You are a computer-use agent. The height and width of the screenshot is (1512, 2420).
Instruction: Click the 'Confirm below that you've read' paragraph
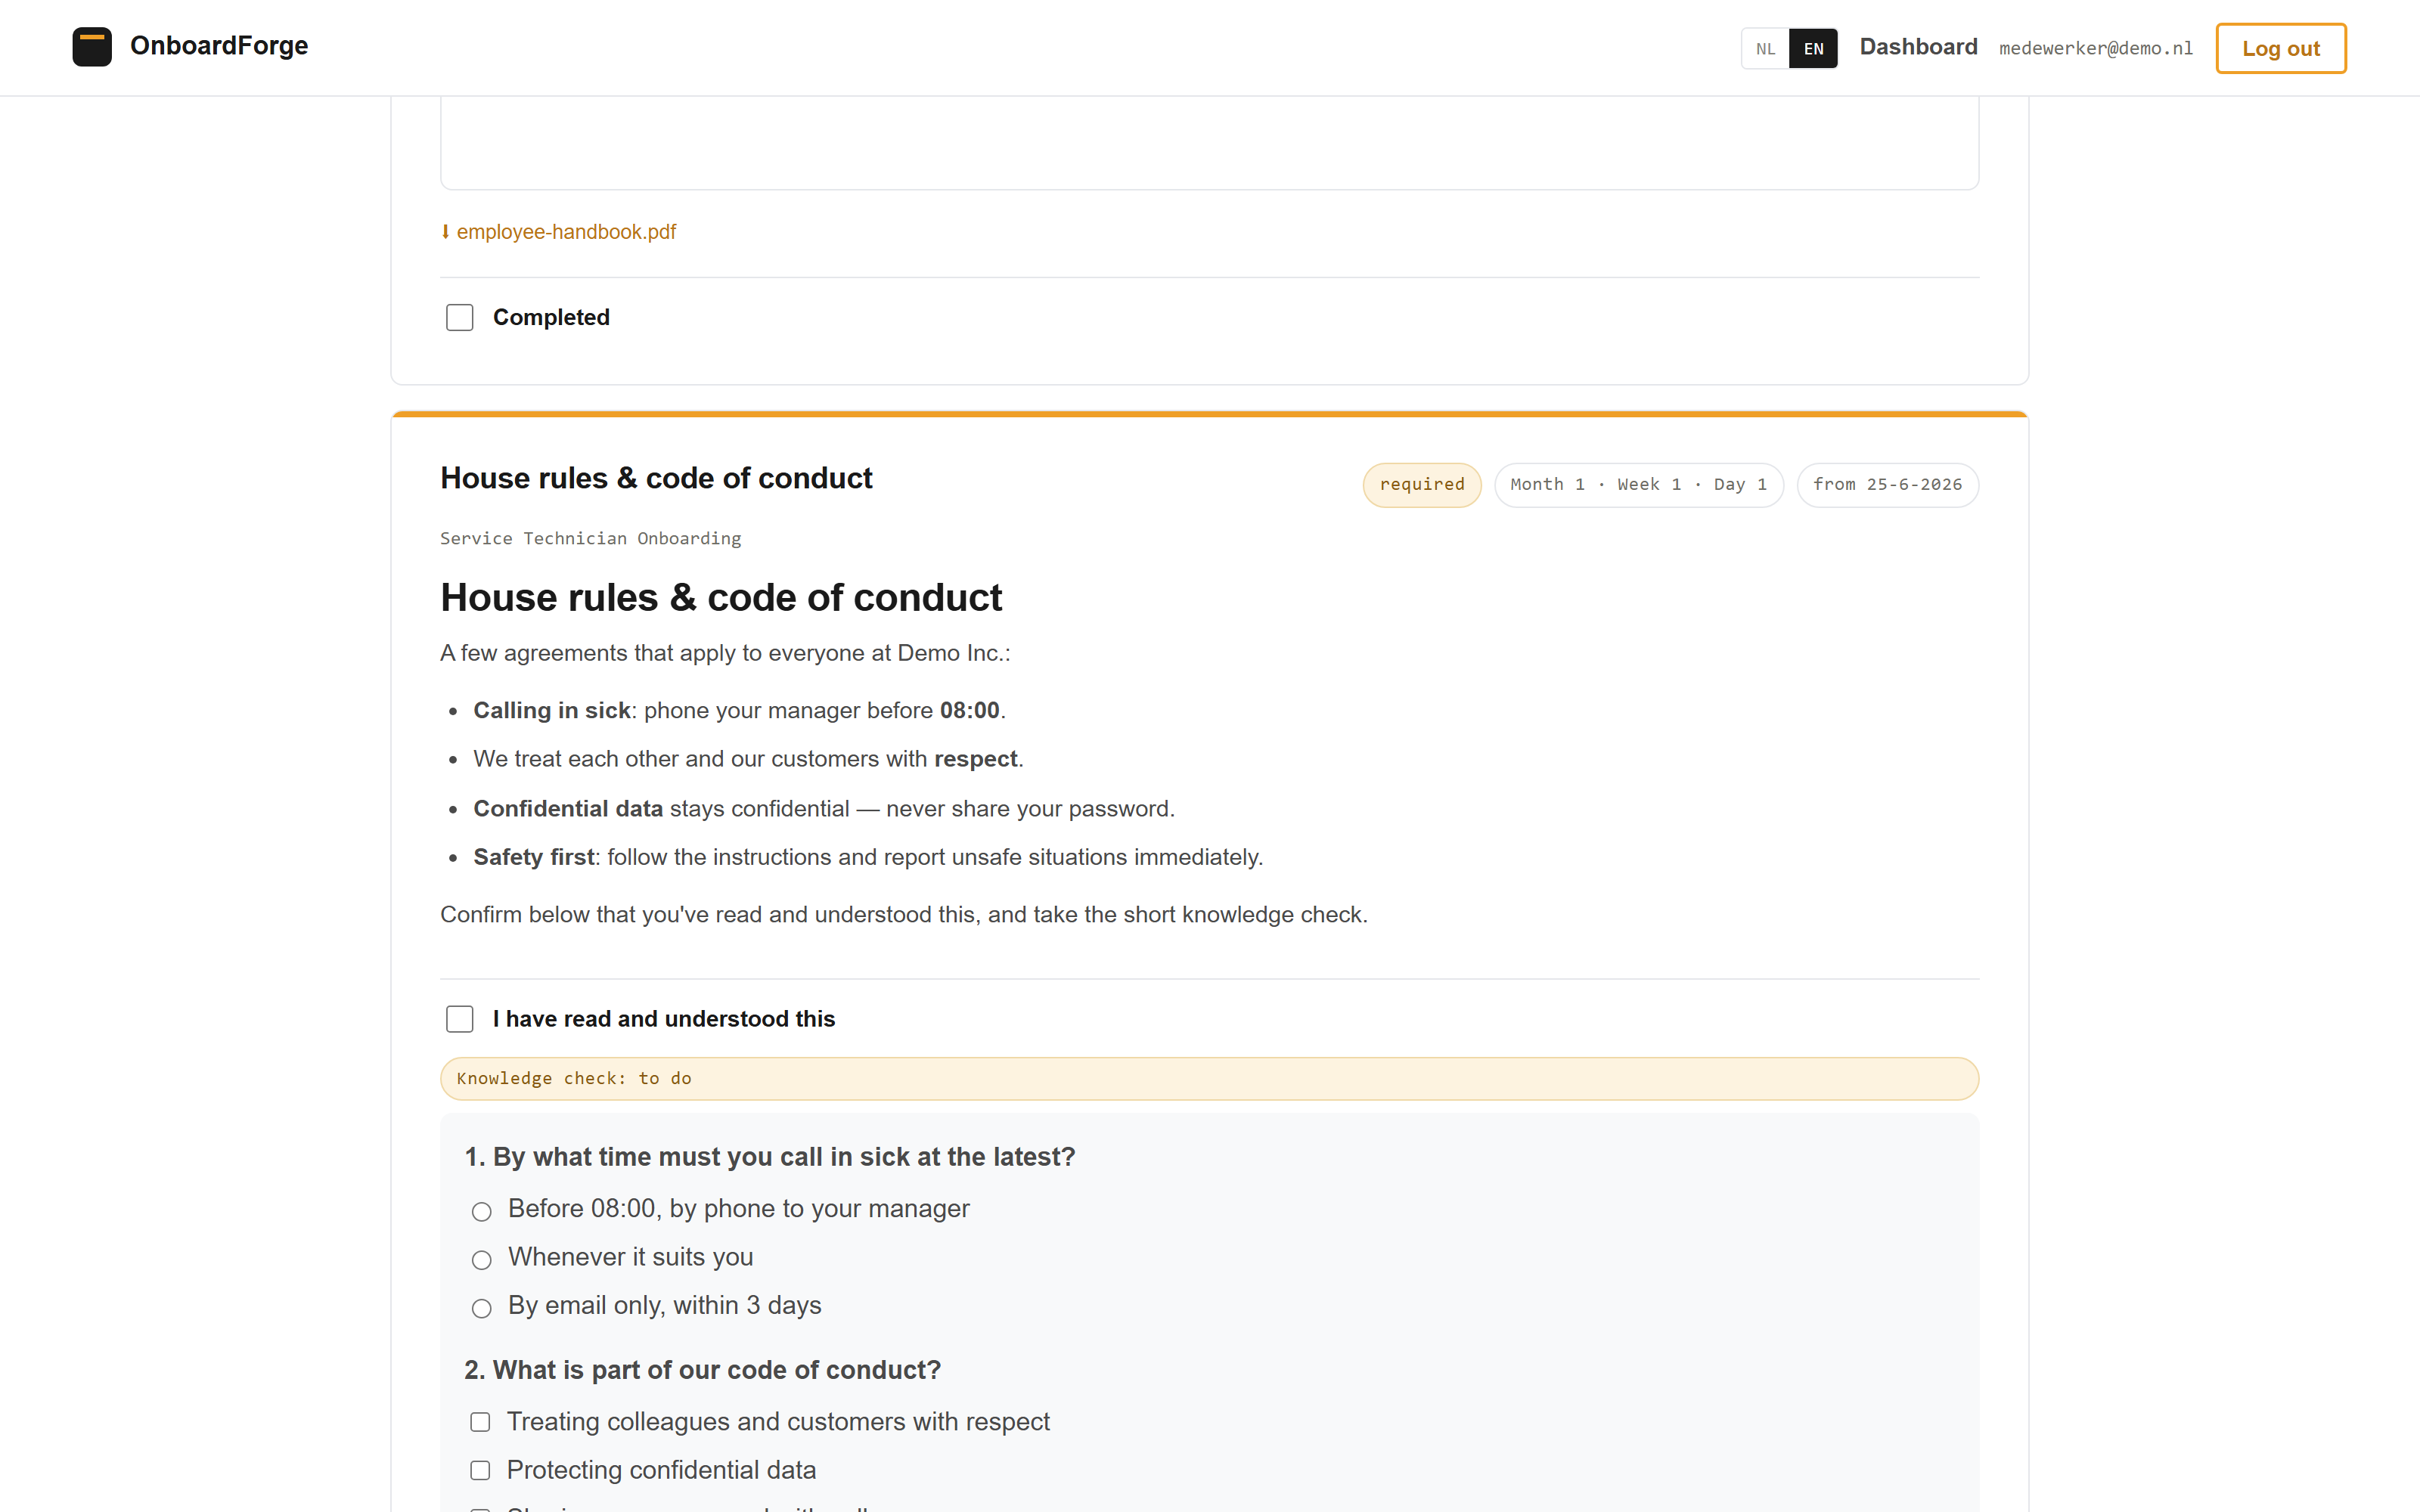(x=904, y=915)
